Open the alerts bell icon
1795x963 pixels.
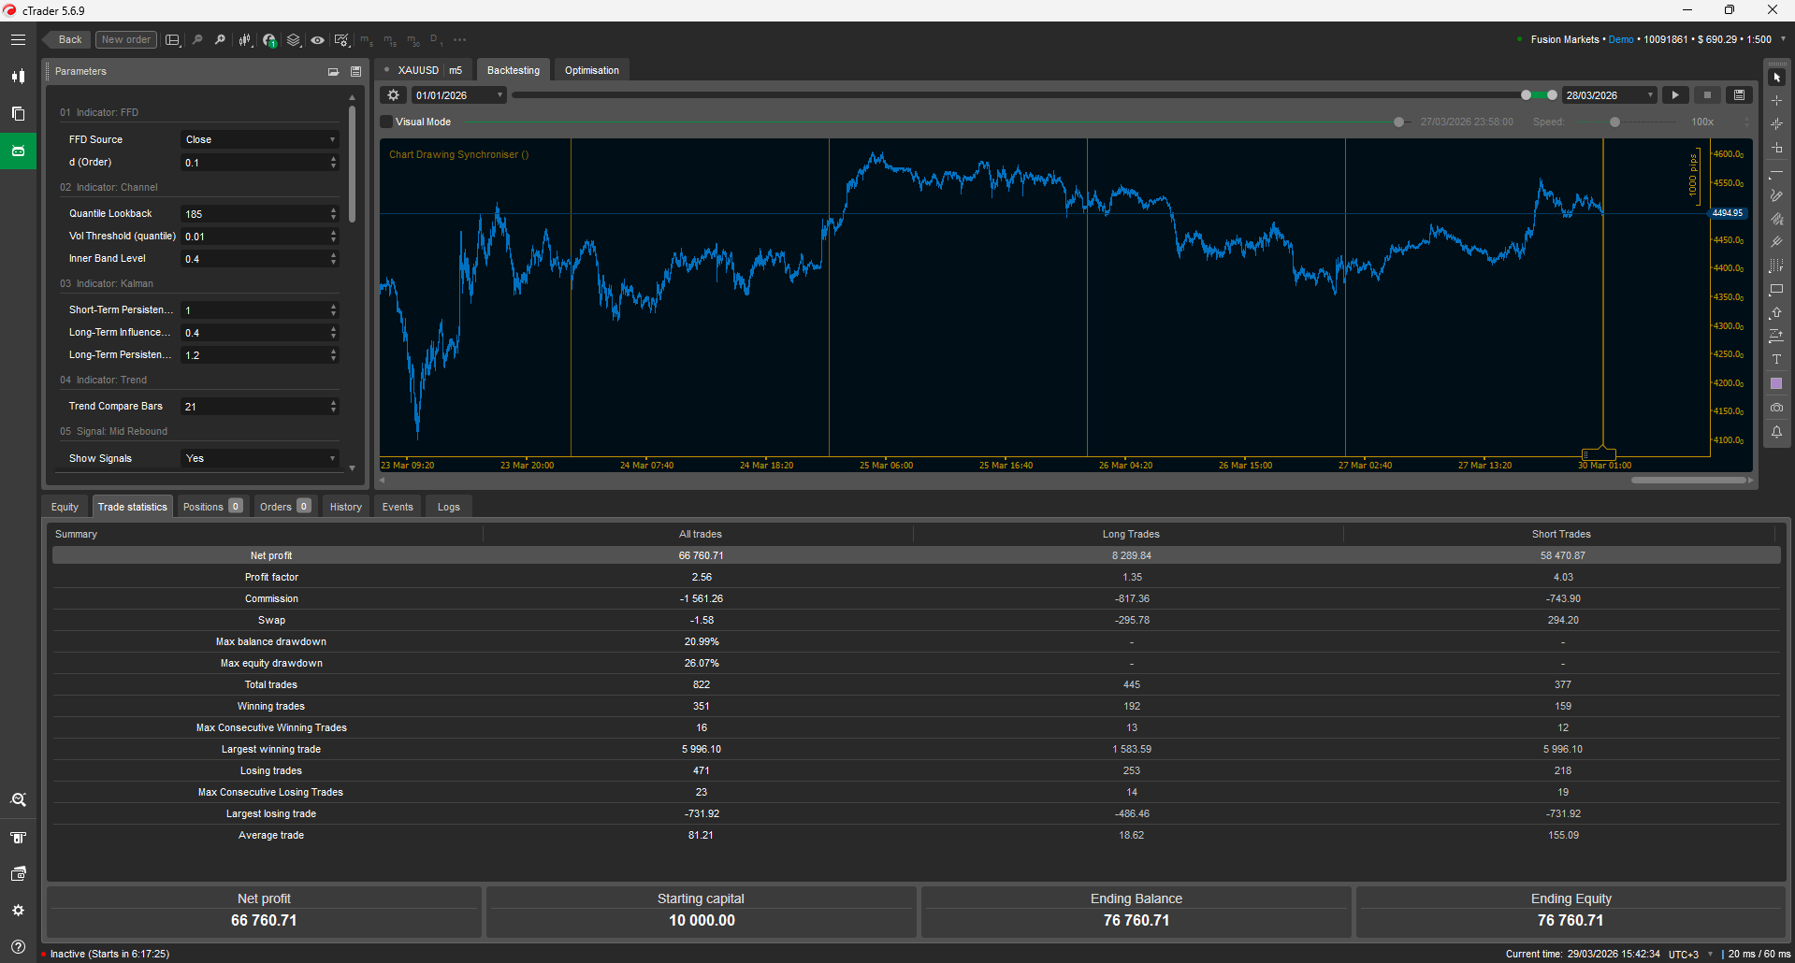point(1776,432)
